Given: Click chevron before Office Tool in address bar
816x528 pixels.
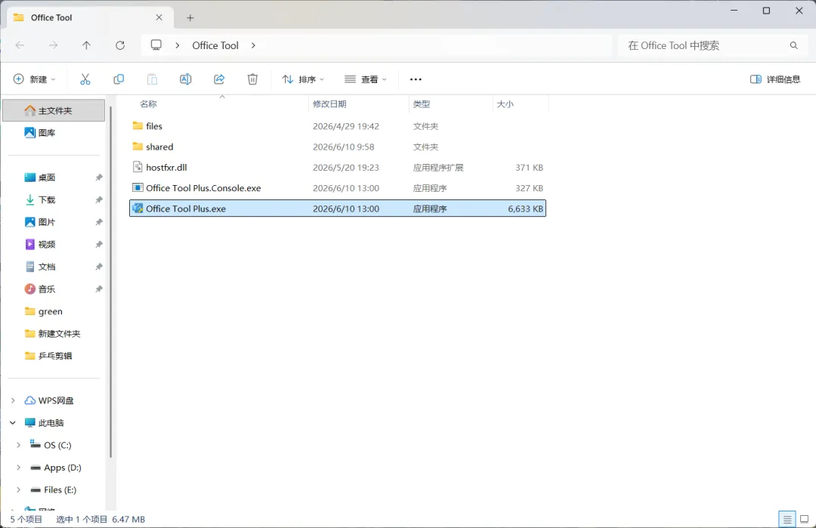Looking at the screenshot, I should [178, 45].
